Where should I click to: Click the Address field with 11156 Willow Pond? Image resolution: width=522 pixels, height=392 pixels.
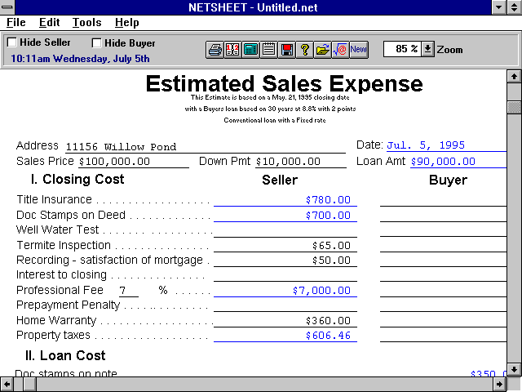pyautogui.click(x=204, y=147)
